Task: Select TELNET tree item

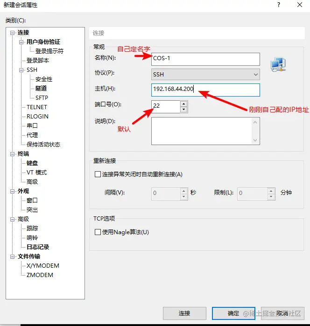Action: tap(37, 107)
